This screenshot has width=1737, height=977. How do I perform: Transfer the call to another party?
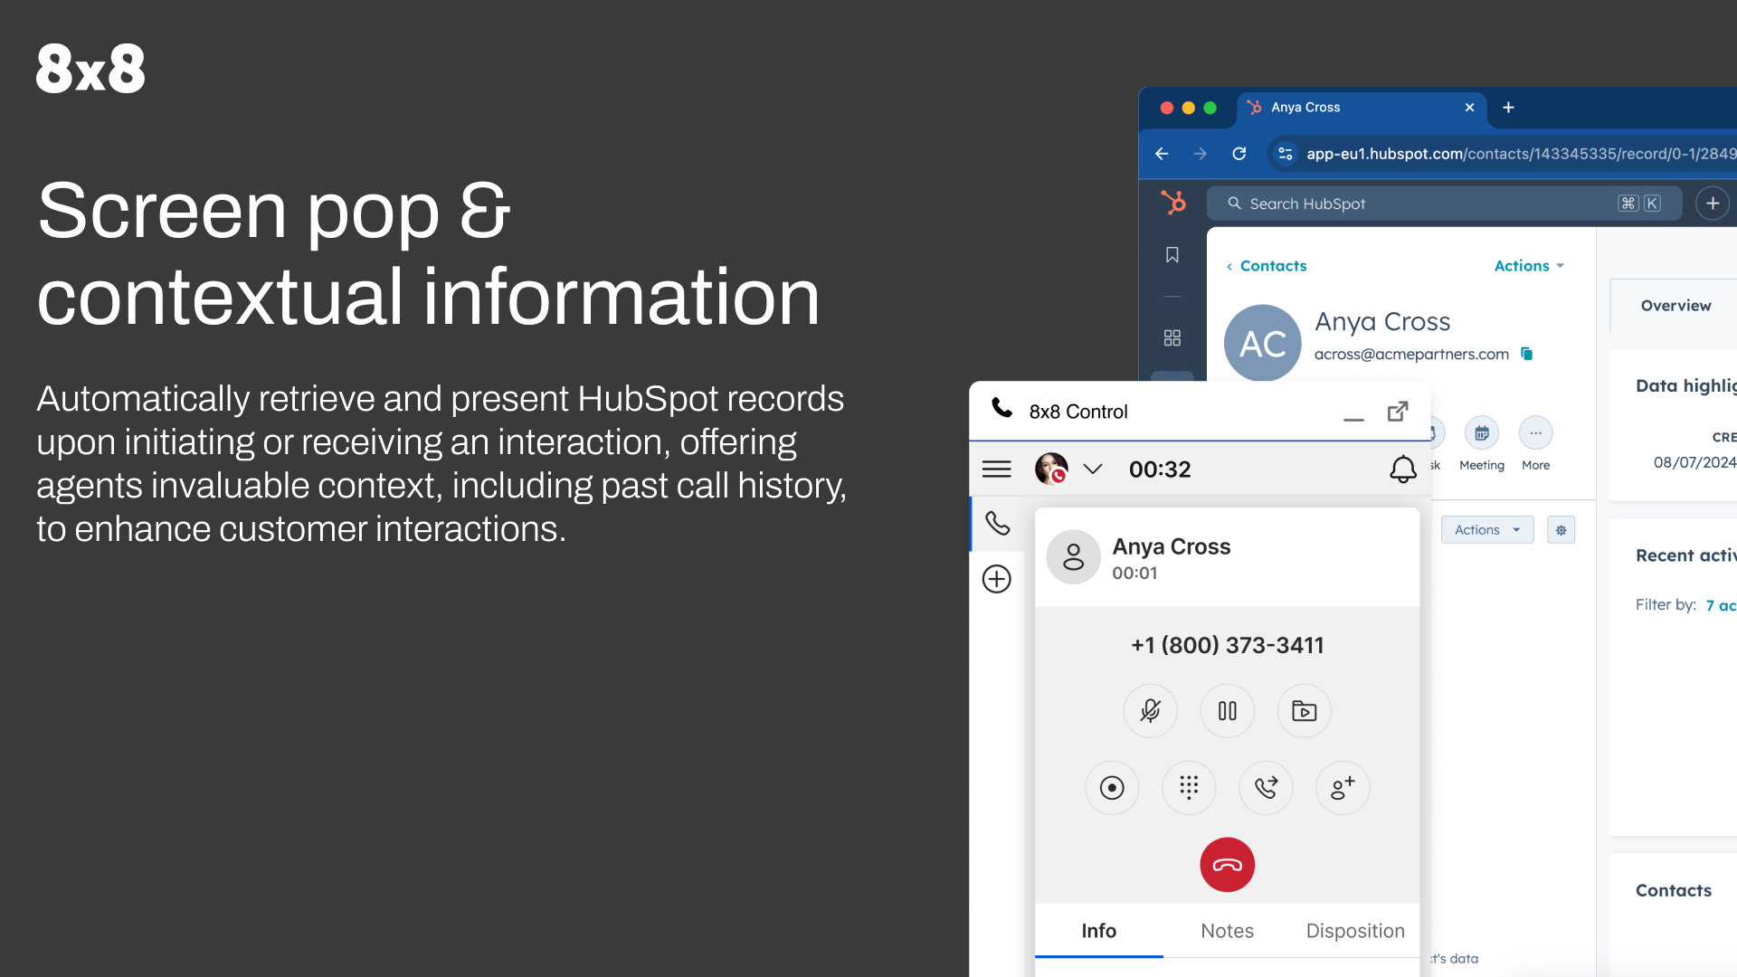[1266, 788]
